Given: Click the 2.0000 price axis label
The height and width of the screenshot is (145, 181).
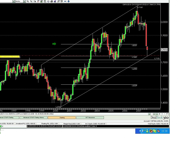Looking at the screenshot, I should pos(164,22).
